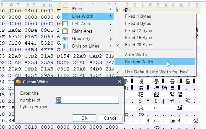Select Fixed 8 Bytes line width
Image resolution: width=206 pixels, height=129 pixels.
(x=155, y=24)
